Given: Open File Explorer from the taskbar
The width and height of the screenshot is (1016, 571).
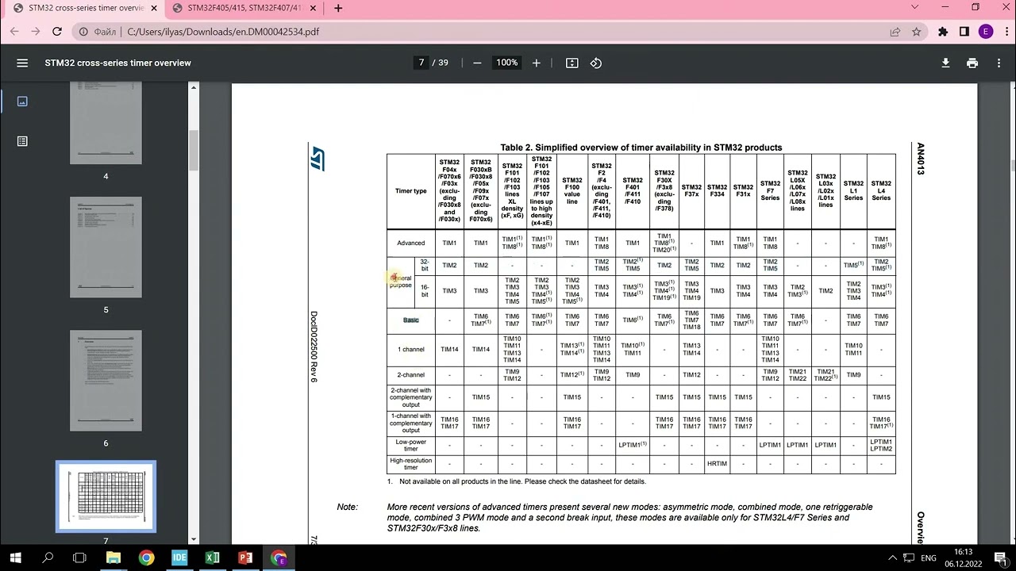Looking at the screenshot, I should click(114, 558).
